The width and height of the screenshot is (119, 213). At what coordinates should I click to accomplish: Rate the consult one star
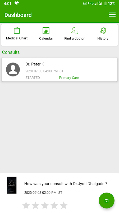coord(26,205)
